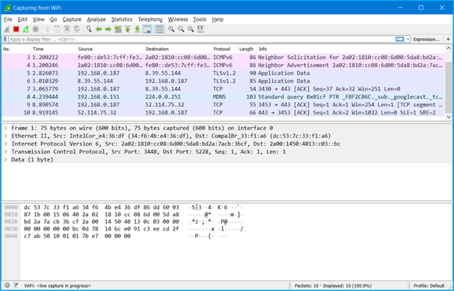This screenshot has width=454, height=291.
Task: Jump to the last packet
Action: 137,29
